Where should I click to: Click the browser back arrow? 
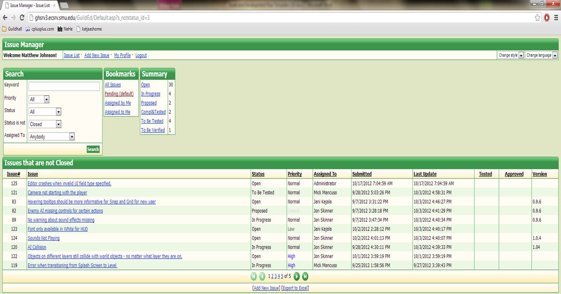point(5,18)
